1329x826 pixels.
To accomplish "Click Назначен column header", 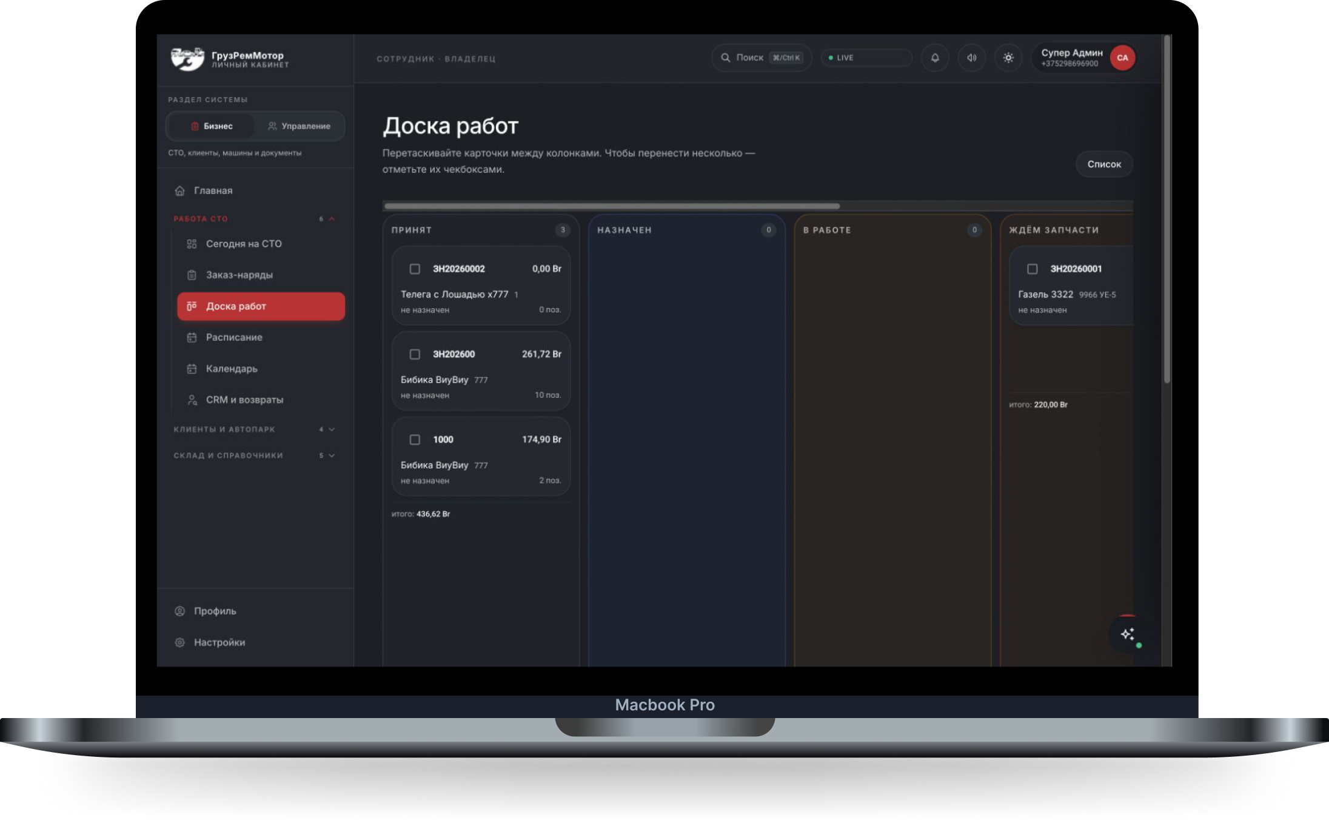I will [x=624, y=230].
